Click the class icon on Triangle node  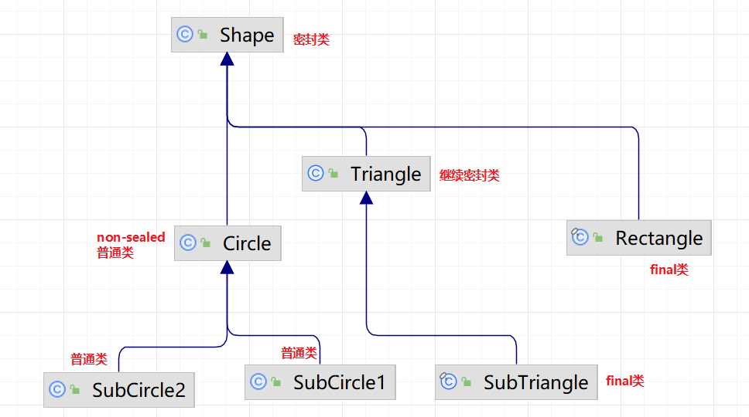click(316, 173)
